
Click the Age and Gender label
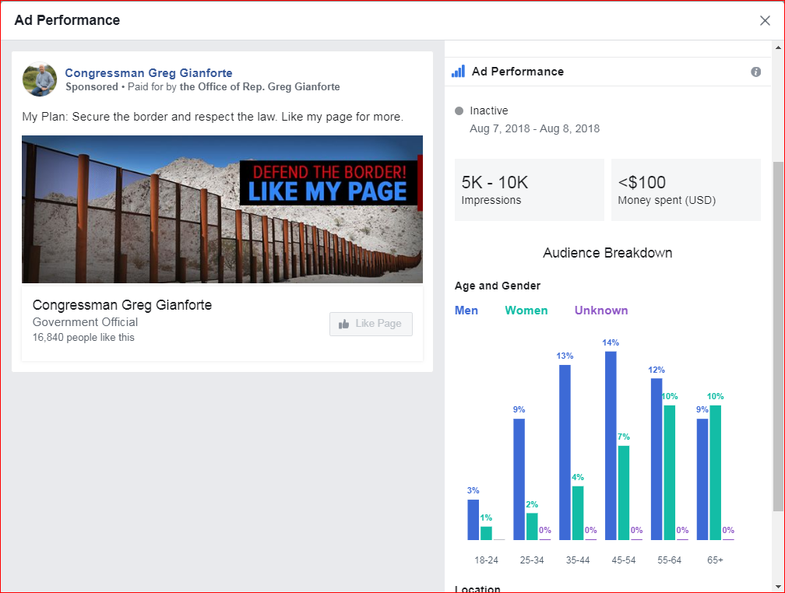point(497,286)
